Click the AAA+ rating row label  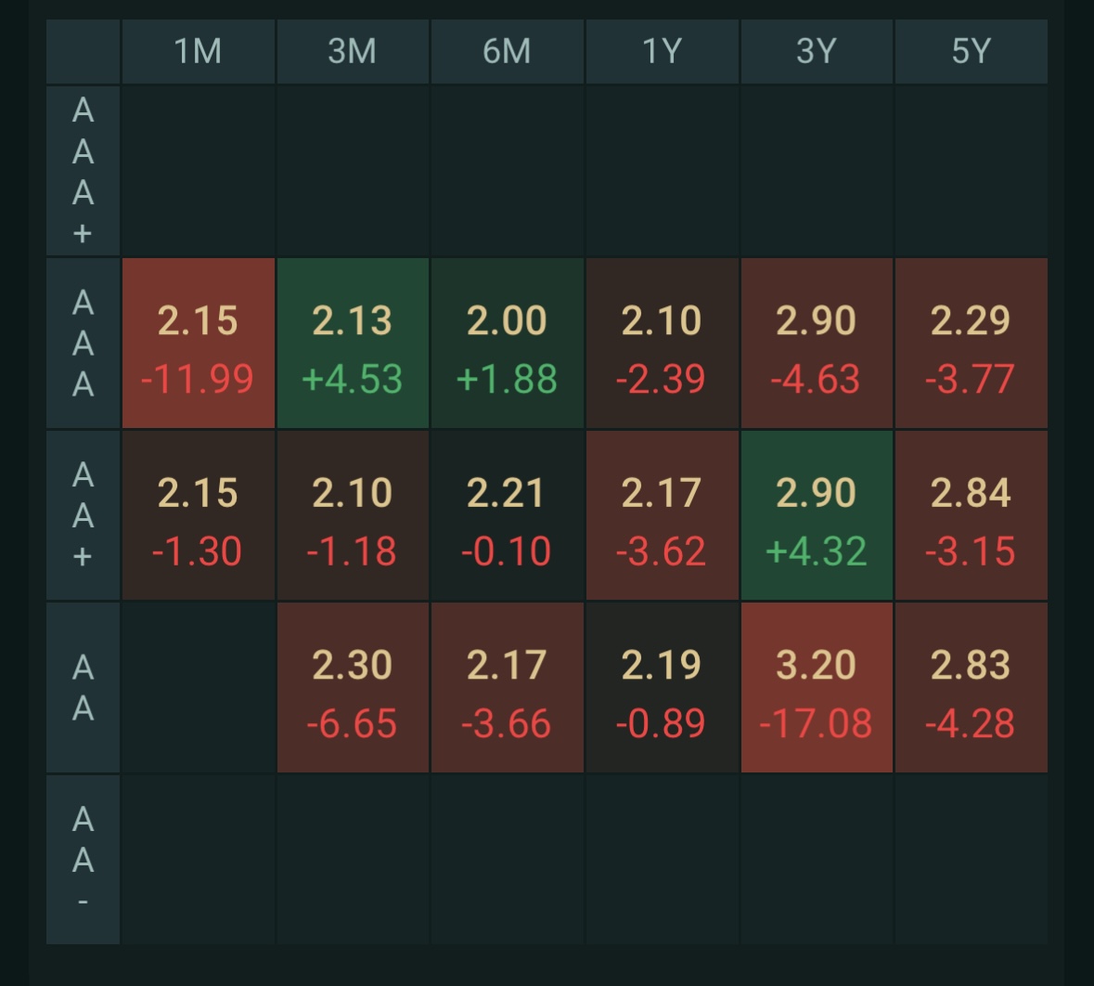coord(84,171)
